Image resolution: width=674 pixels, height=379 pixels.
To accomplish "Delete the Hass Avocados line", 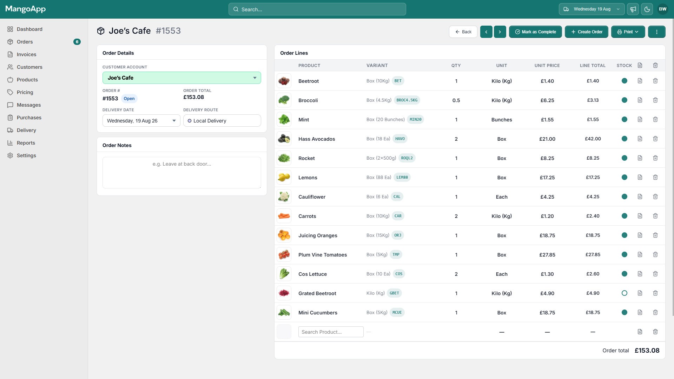I will pos(655,139).
